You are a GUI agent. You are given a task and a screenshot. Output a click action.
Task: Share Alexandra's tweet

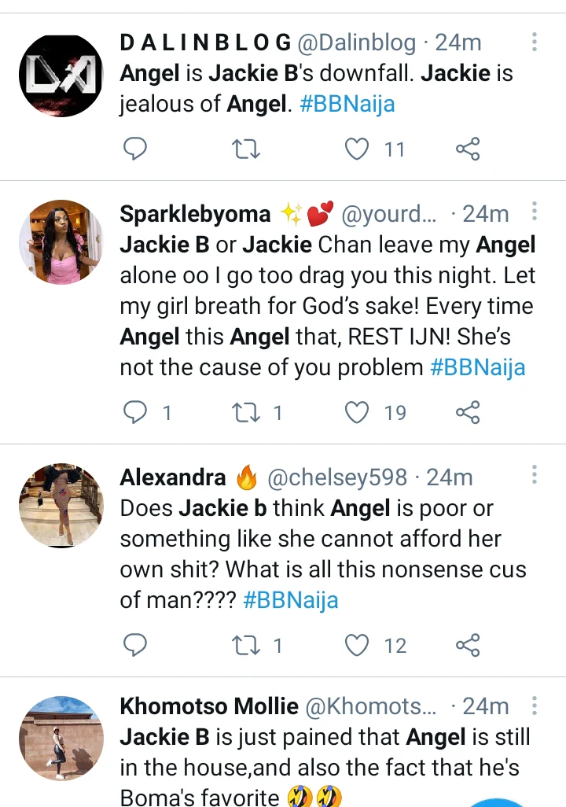(468, 646)
